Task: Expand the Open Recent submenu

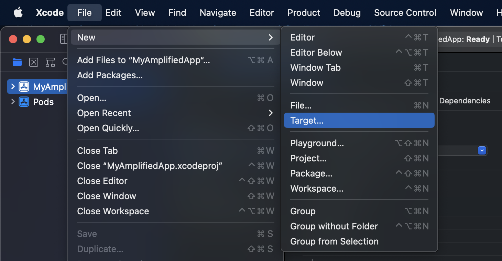Action: [175, 113]
